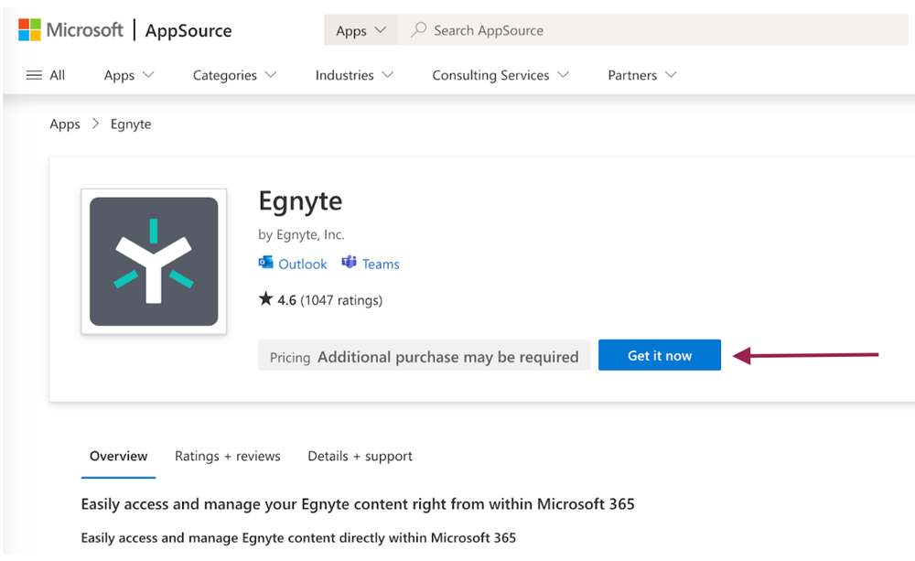Open the Partners menu
The height and width of the screenshot is (561, 915).
point(642,75)
